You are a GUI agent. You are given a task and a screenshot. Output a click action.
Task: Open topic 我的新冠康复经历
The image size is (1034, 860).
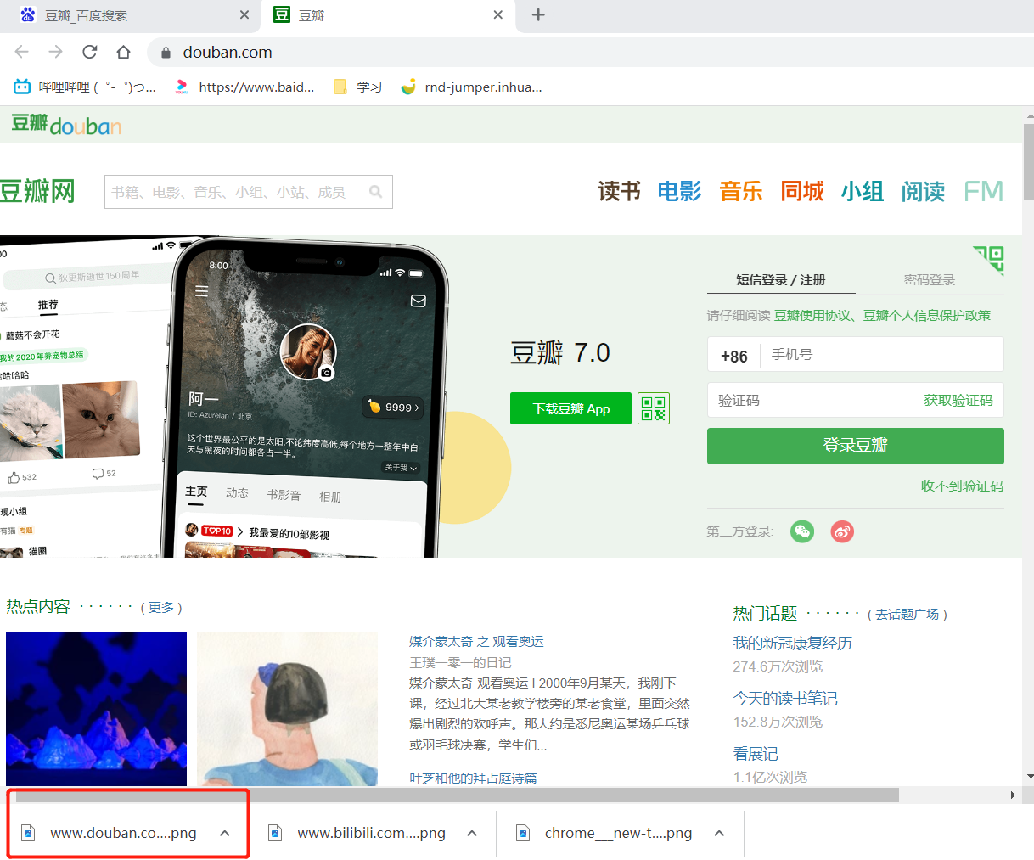pyautogui.click(x=793, y=643)
